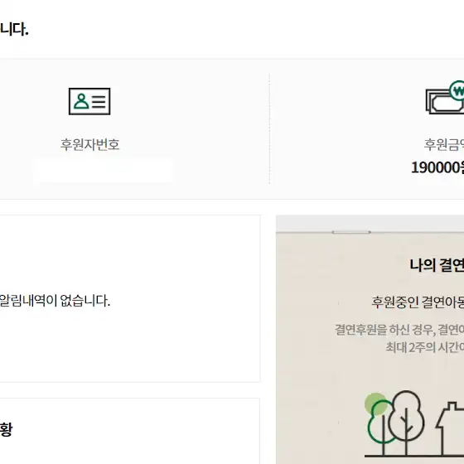Viewport: 464px width, 464px height.
Task: Click the 결연후원을 하신 경우 notice text
Action: click(x=399, y=330)
